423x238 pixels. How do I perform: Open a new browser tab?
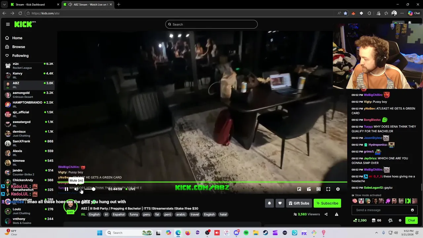point(119,5)
